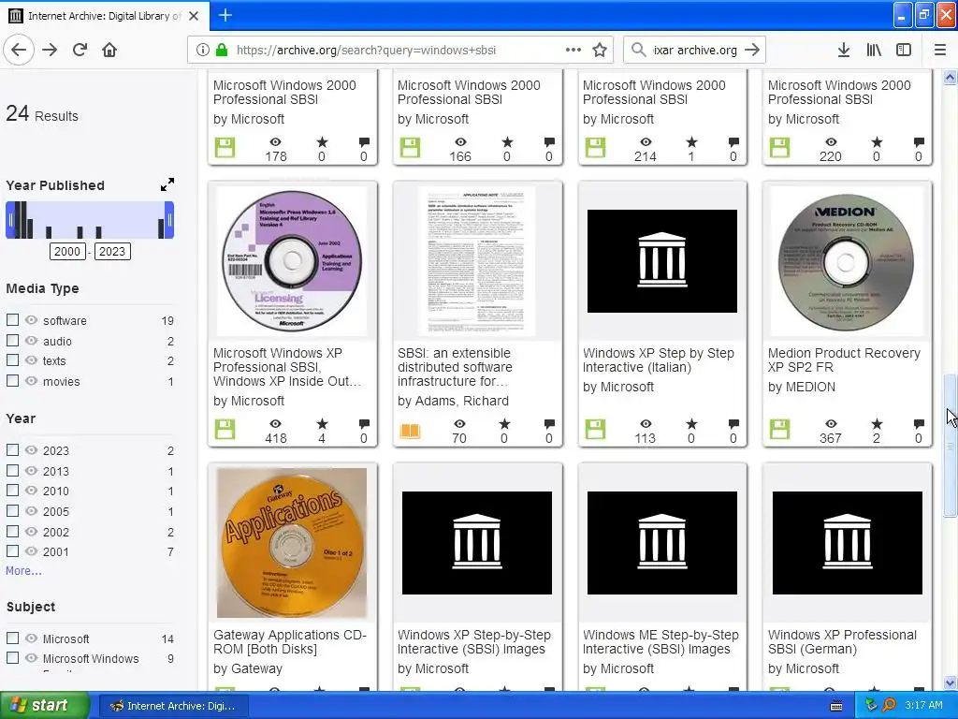Open the tray search magnifier icon
This screenshot has width=958, height=719.
point(890,705)
